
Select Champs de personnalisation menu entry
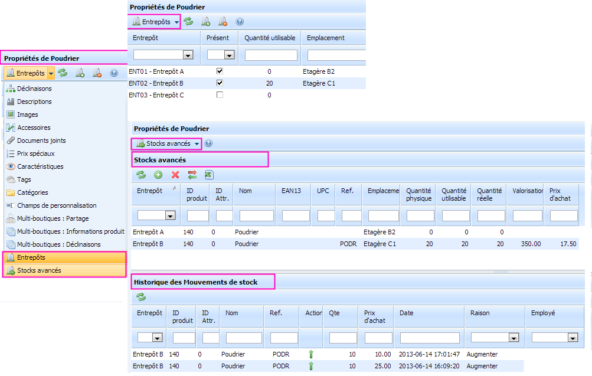coord(57,205)
